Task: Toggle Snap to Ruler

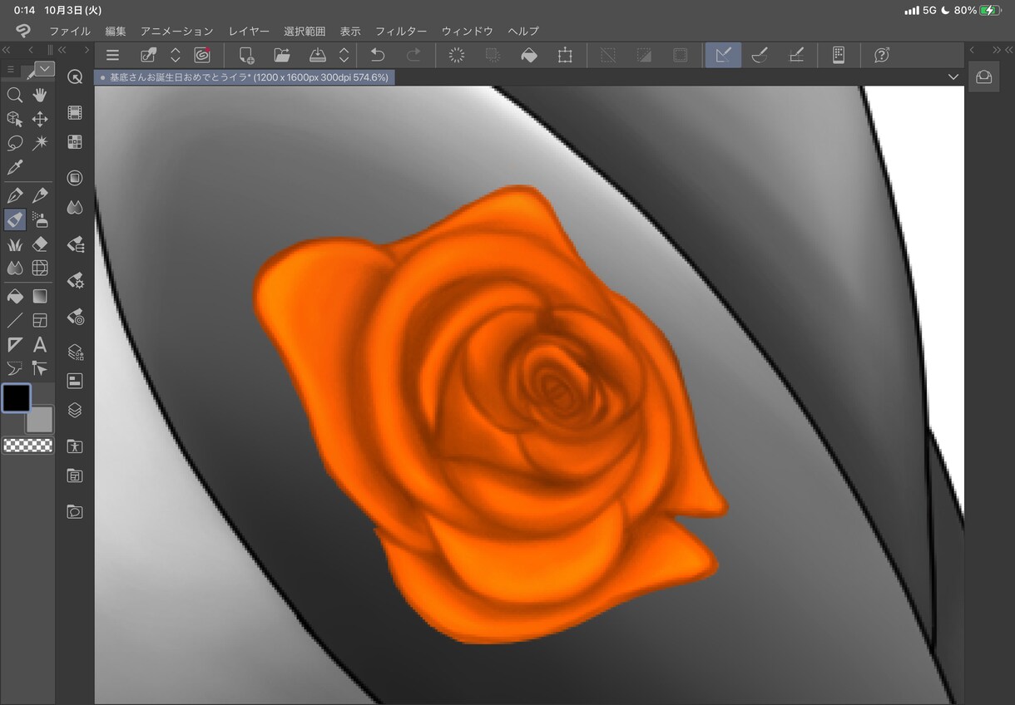Action: tap(723, 55)
